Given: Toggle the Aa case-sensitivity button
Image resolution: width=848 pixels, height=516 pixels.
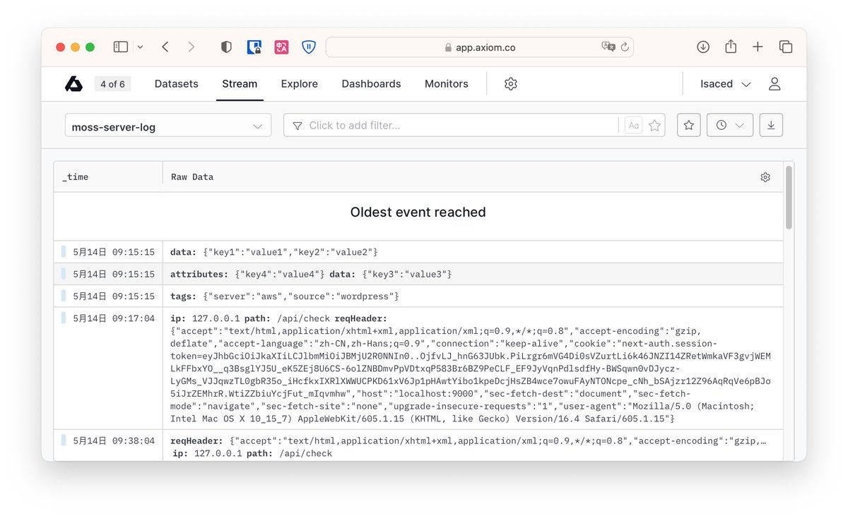Looking at the screenshot, I should [x=633, y=126].
